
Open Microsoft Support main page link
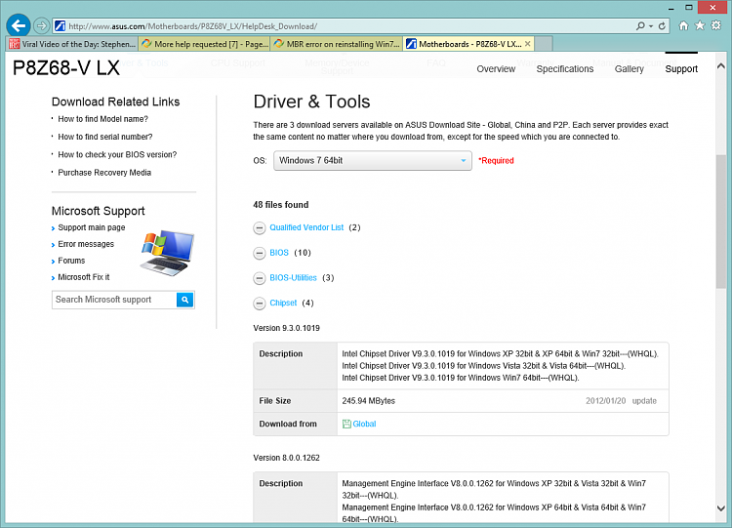92,227
